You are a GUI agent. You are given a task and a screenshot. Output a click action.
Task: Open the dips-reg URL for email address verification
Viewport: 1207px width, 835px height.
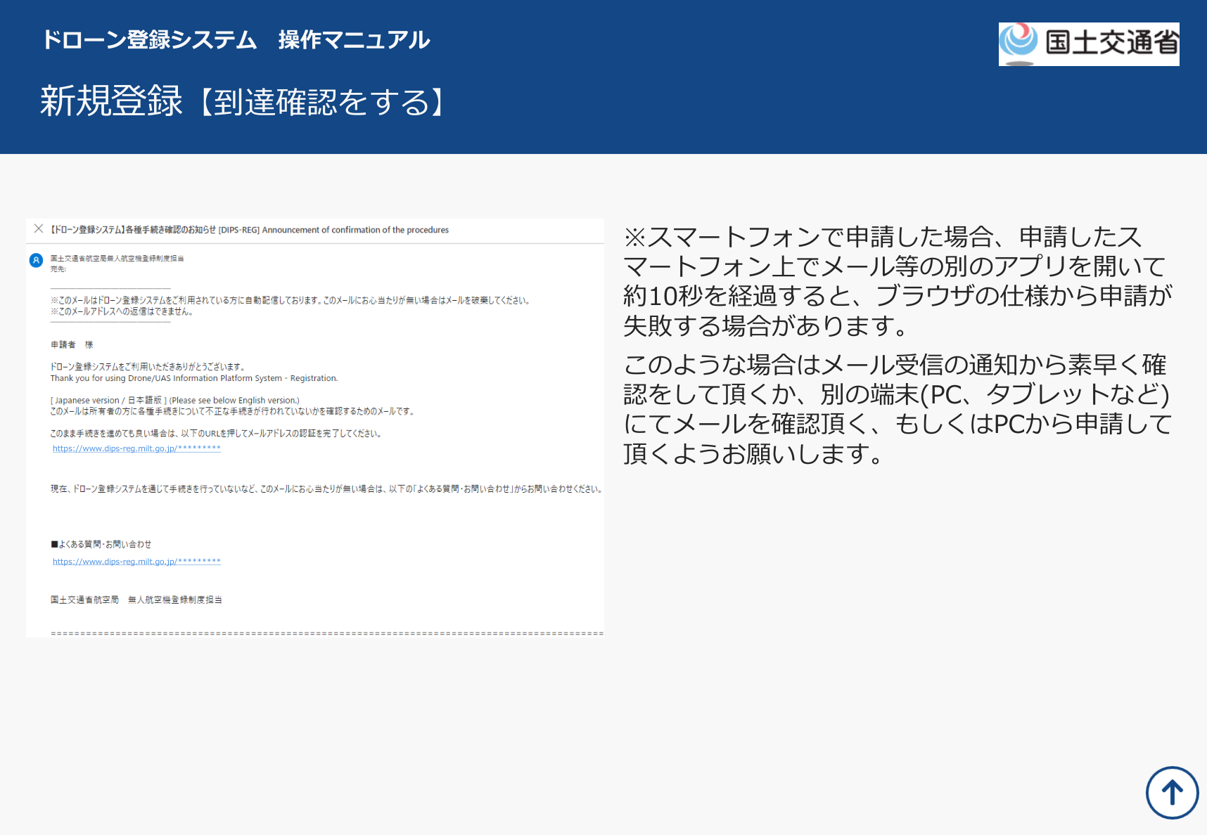pyautogui.click(x=136, y=448)
